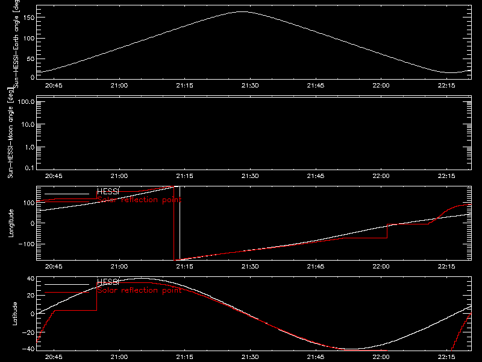Click the peak of the Earth angle curve

pos(243,11)
